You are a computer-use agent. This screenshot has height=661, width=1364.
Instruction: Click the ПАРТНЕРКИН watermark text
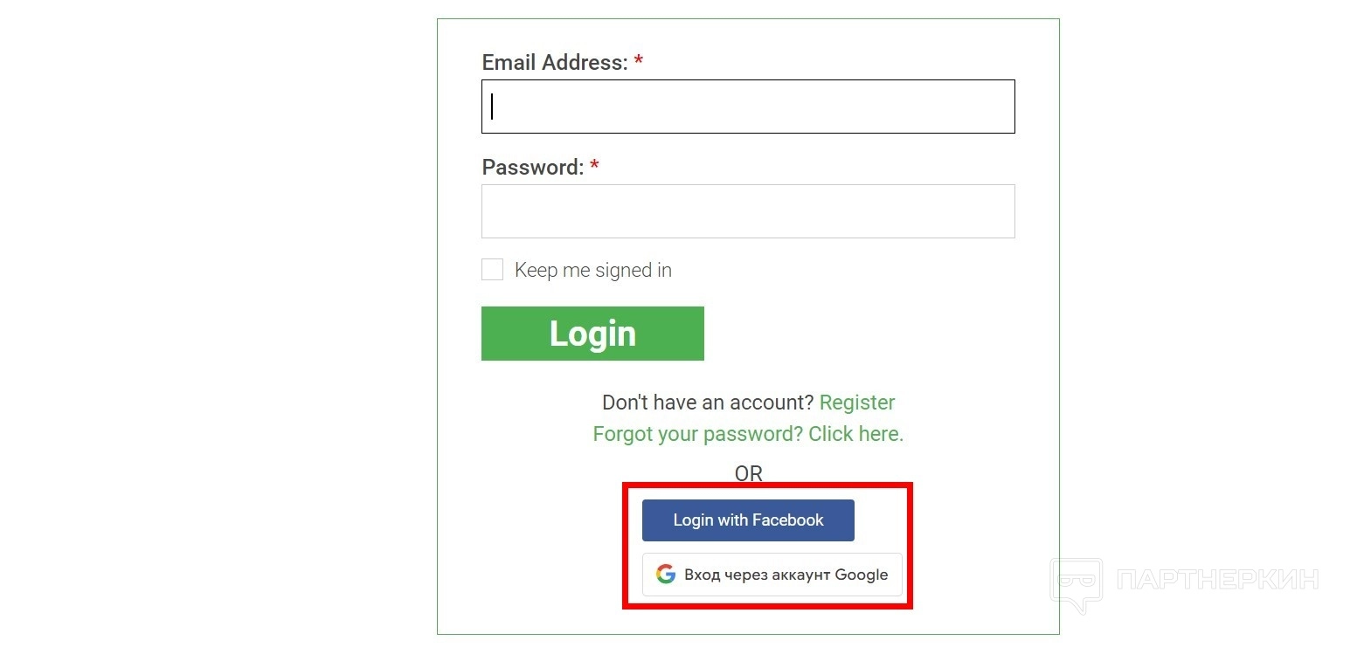tap(1217, 579)
